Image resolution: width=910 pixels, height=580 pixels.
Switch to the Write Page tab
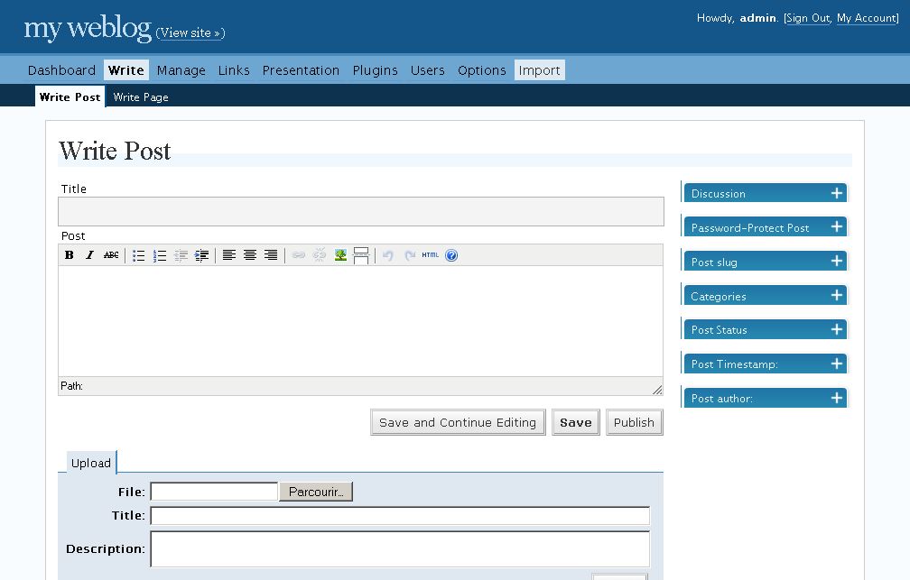click(x=140, y=97)
